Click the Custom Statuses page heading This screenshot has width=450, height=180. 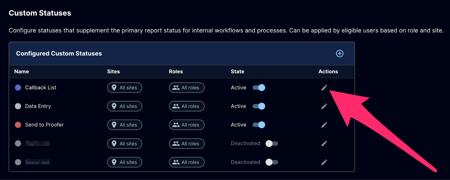[40, 13]
